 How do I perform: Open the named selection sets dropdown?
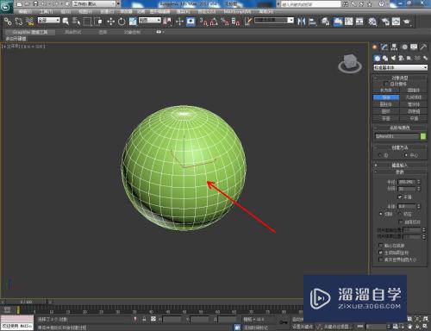[x=274, y=21]
